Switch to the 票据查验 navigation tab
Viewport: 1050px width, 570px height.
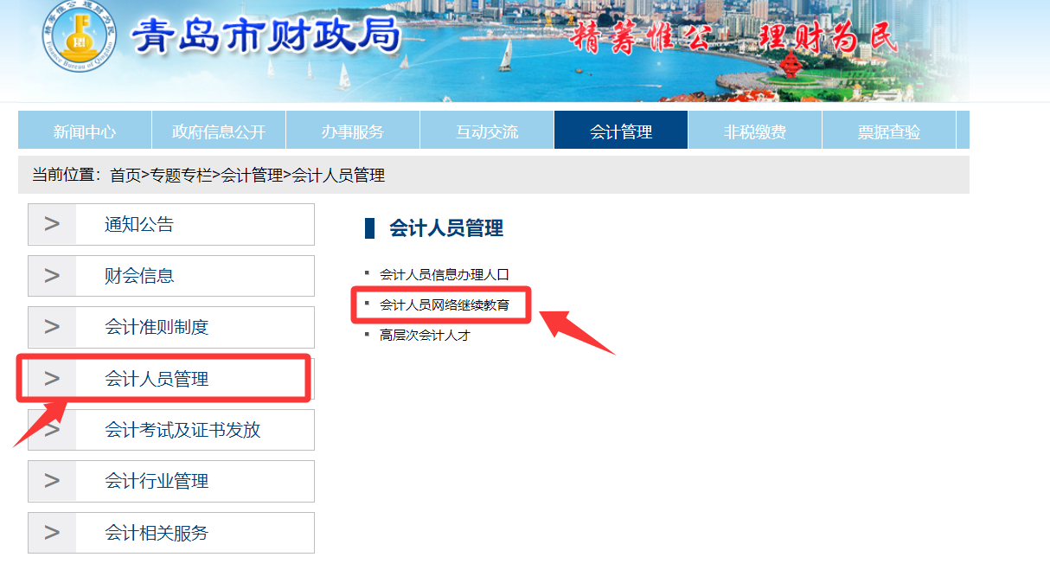(x=889, y=131)
